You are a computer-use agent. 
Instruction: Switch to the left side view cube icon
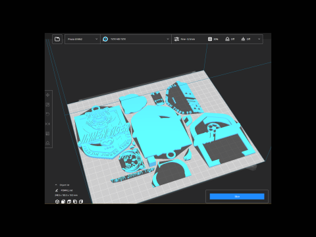75,201
